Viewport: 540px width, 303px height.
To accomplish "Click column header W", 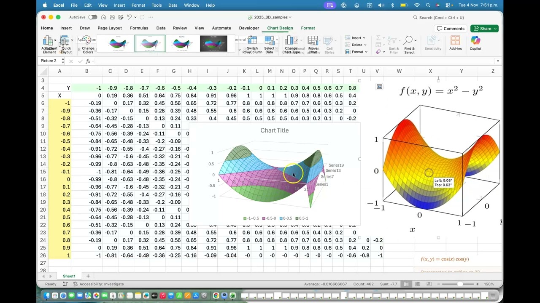I will coord(399,71).
